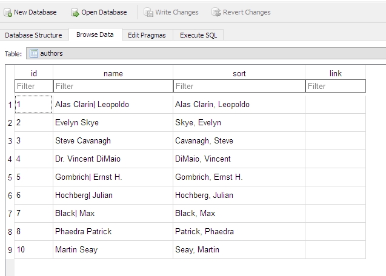The width and height of the screenshot is (386, 276).
Task: Select row header number 5
Action: tap(10, 177)
